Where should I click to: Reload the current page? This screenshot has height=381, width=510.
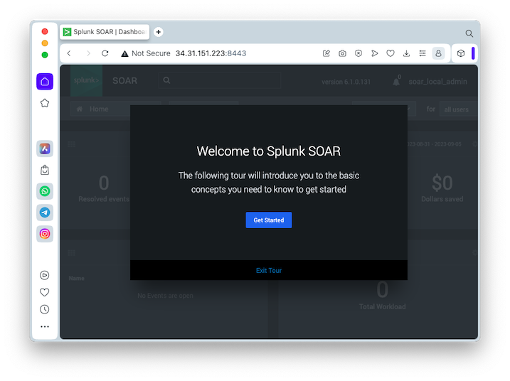click(105, 53)
